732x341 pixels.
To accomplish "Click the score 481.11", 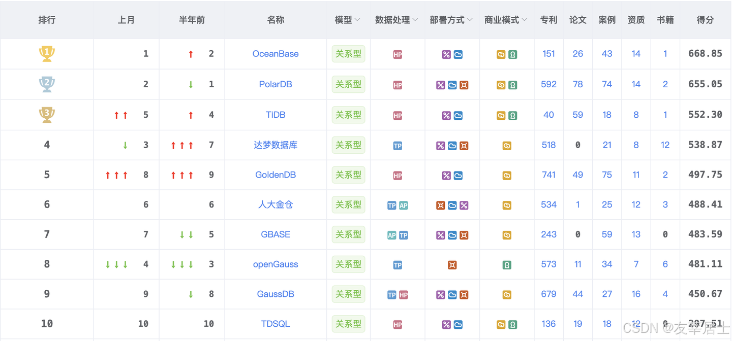I will (705, 264).
